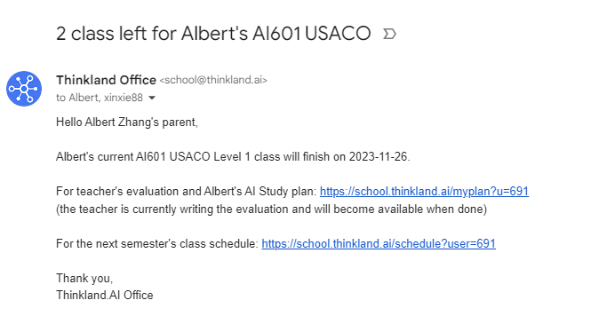Click the "Thinkland.AI Office" signature
The height and width of the screenshot is (324, 615).
[105, 295]
